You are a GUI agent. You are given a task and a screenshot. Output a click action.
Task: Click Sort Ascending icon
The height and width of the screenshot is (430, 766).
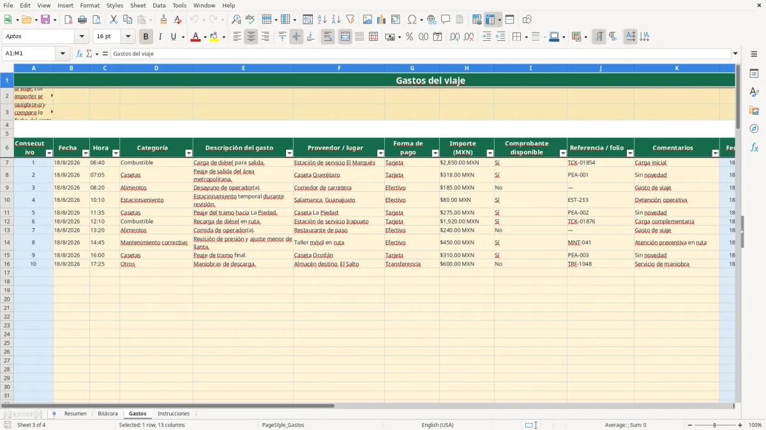click(322, 20)
